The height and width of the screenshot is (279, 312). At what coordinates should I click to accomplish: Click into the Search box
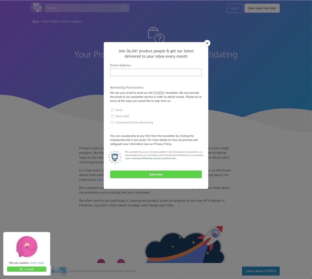pyautogui.click(x=87, y=8)
